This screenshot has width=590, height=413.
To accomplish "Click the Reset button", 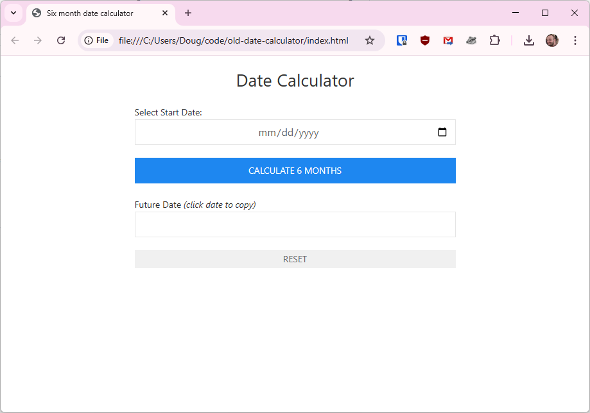I will point(295,259).
